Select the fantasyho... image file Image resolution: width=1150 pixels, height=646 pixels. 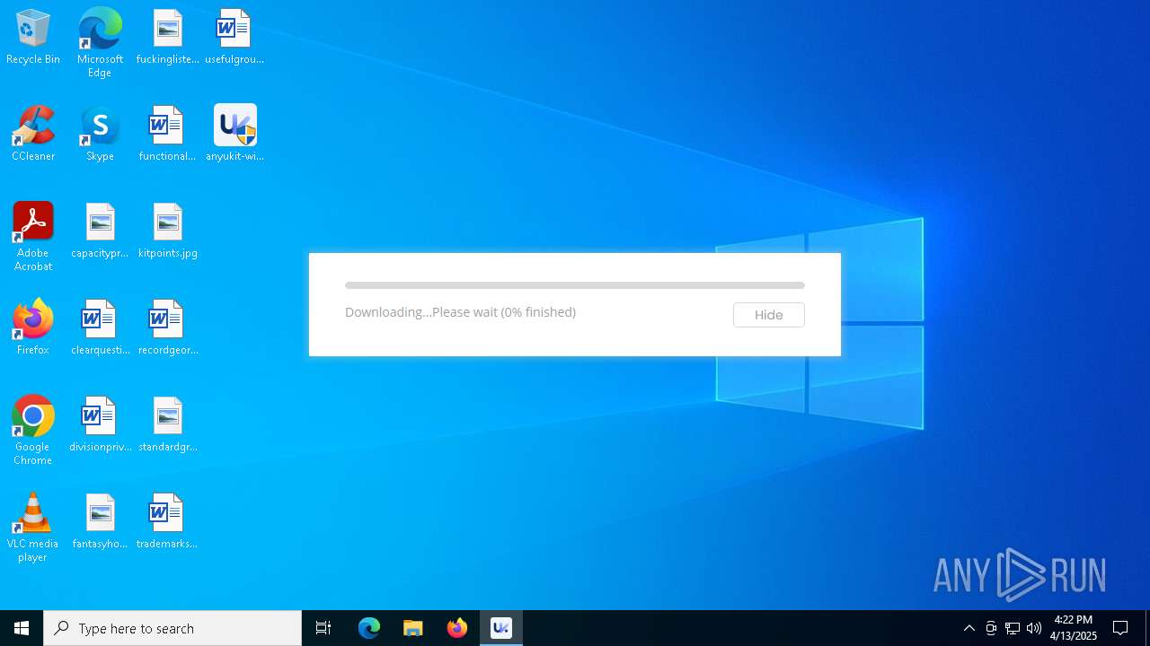pyautogui.click(x=100, y=521)
